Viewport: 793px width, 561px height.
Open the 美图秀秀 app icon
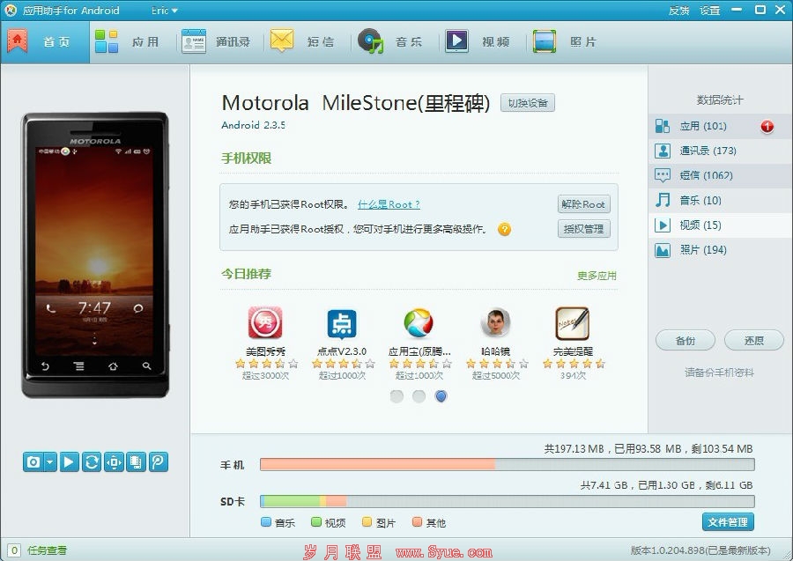point(265,322)
